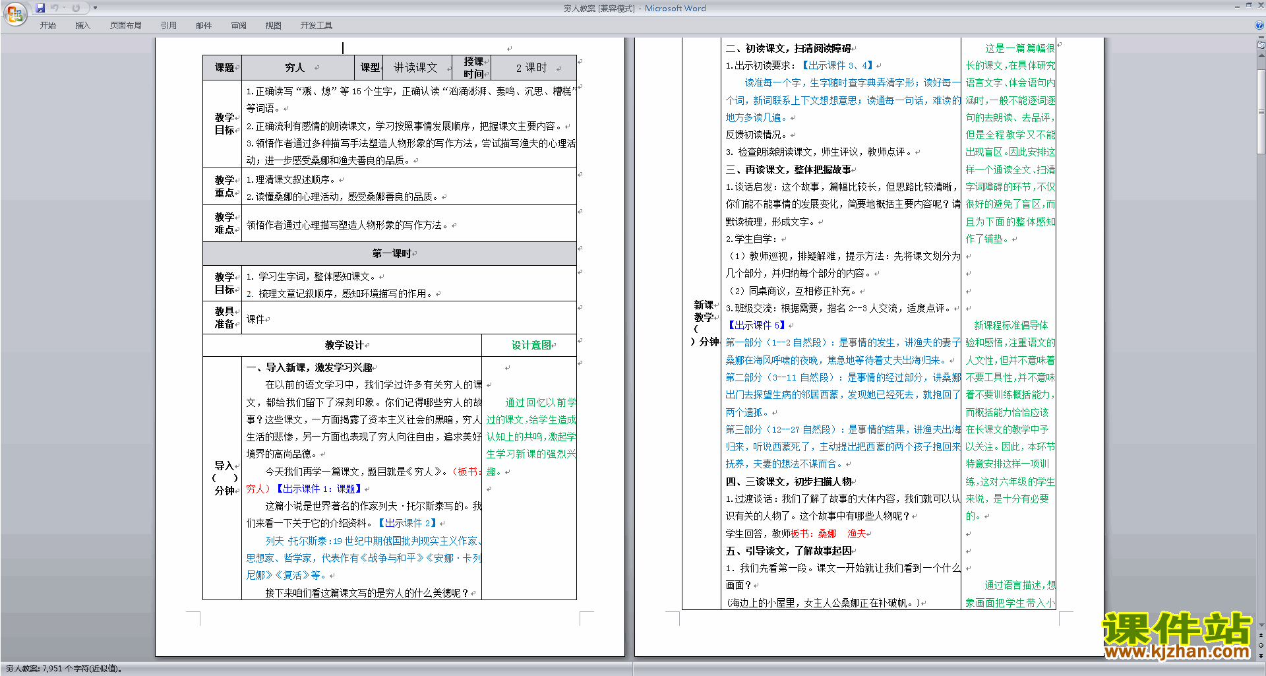Click the 第一课时 heading row
The height and width of the screenshot is (676, 1266).
point(390,253)
